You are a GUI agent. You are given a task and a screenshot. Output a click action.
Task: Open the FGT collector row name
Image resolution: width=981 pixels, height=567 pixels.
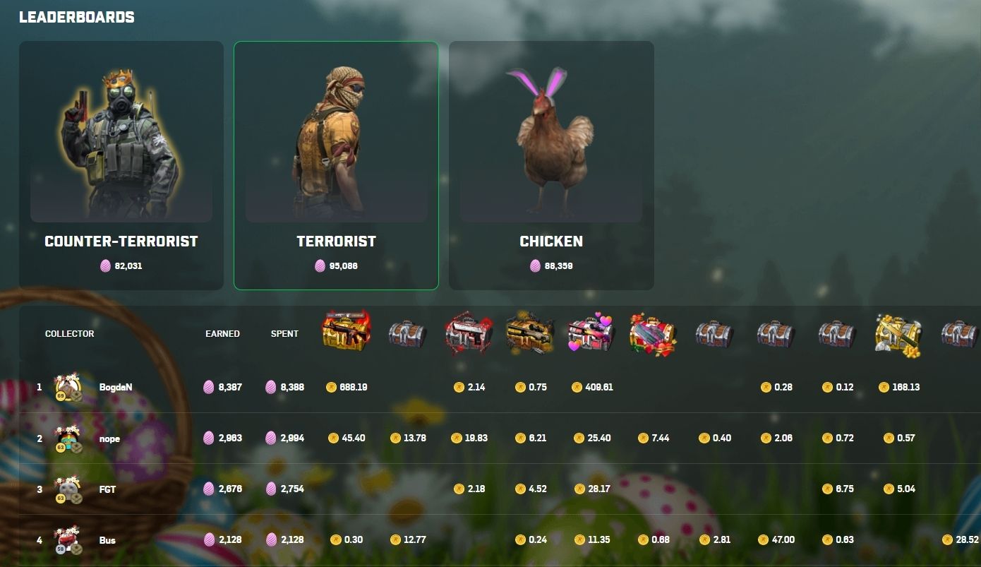107,489
